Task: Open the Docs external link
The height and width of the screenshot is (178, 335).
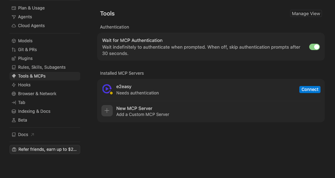Action: (x=45, y=135)
